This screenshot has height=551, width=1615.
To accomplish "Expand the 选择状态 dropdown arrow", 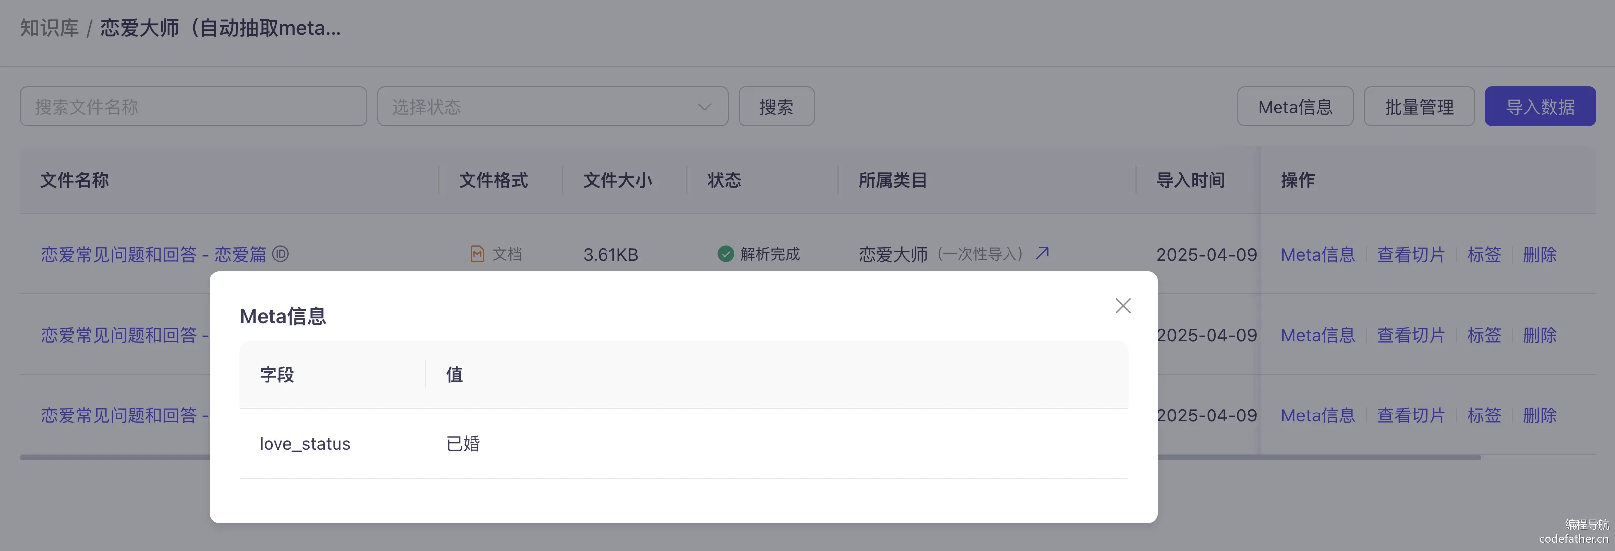I will point(704,107).
